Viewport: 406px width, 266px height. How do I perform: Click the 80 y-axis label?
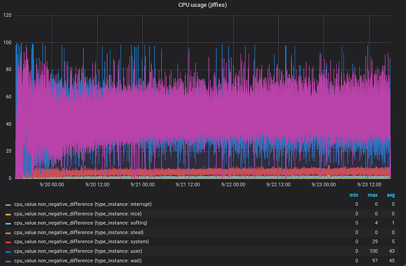[x=9, y=69]
